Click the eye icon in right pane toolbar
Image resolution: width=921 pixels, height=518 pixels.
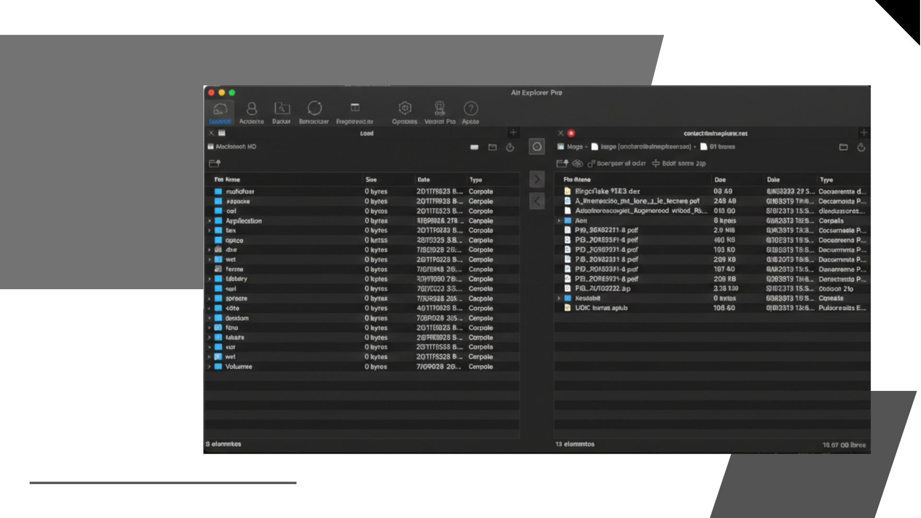(578, 164)
